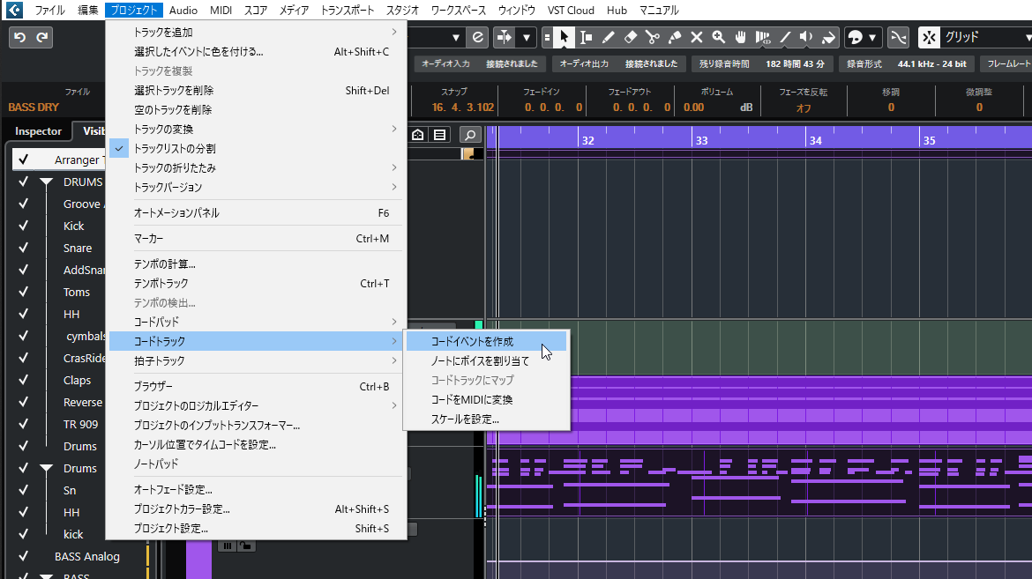Select the scissors Split tool

(651, 37)
